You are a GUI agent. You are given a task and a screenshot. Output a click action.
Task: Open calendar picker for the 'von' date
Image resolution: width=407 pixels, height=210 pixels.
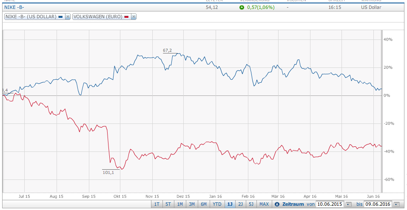tap(349, 204)
